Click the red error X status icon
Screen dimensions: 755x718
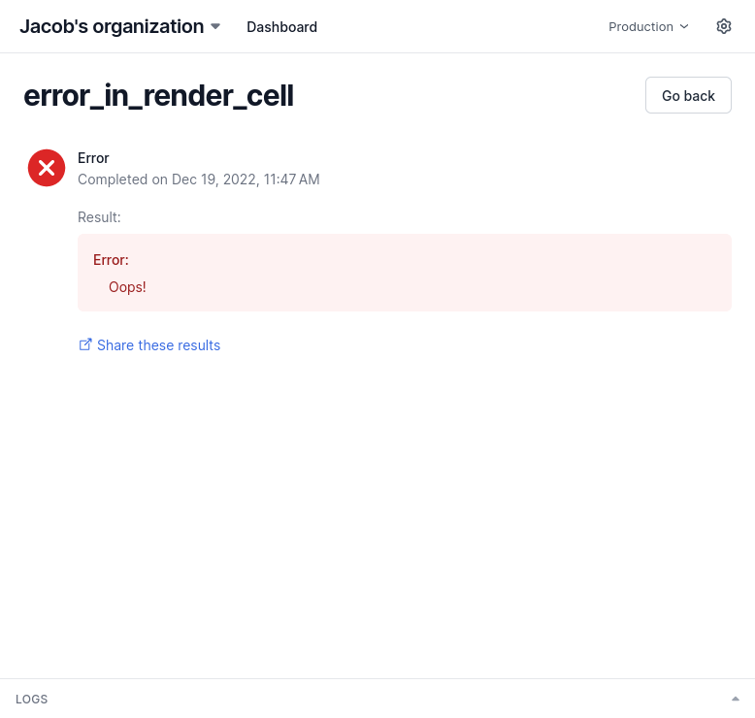pyautogui.click(x=46, y=168)
